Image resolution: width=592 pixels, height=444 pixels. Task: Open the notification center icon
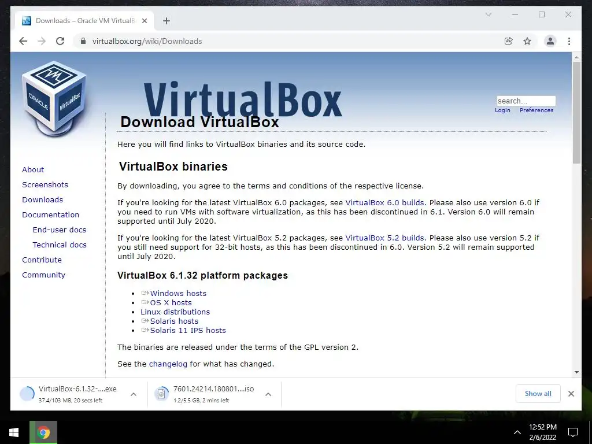pyautogui.click(x=573, y=432)
